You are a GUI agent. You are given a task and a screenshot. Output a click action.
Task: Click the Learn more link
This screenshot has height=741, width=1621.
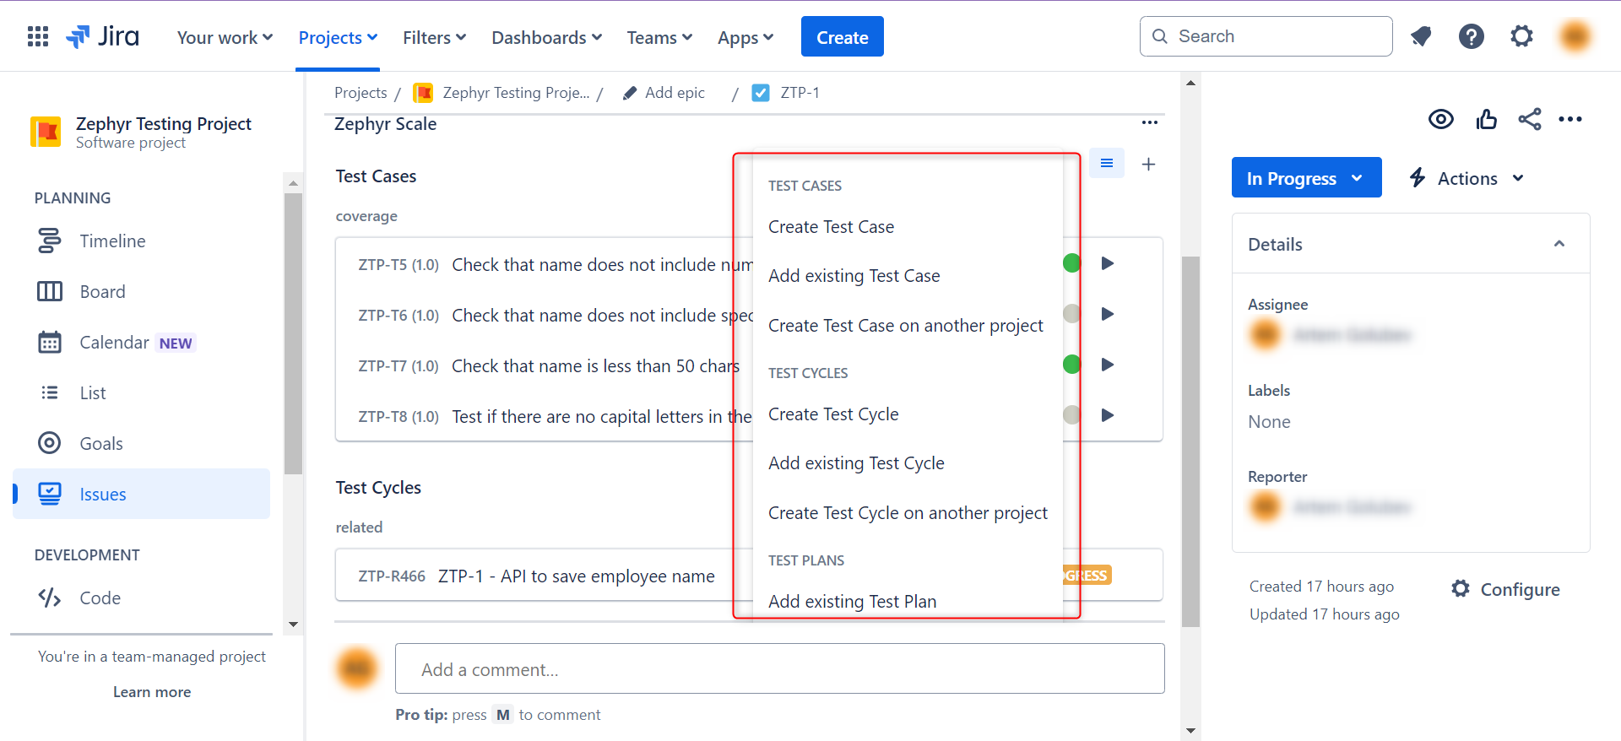coord(152,692)
